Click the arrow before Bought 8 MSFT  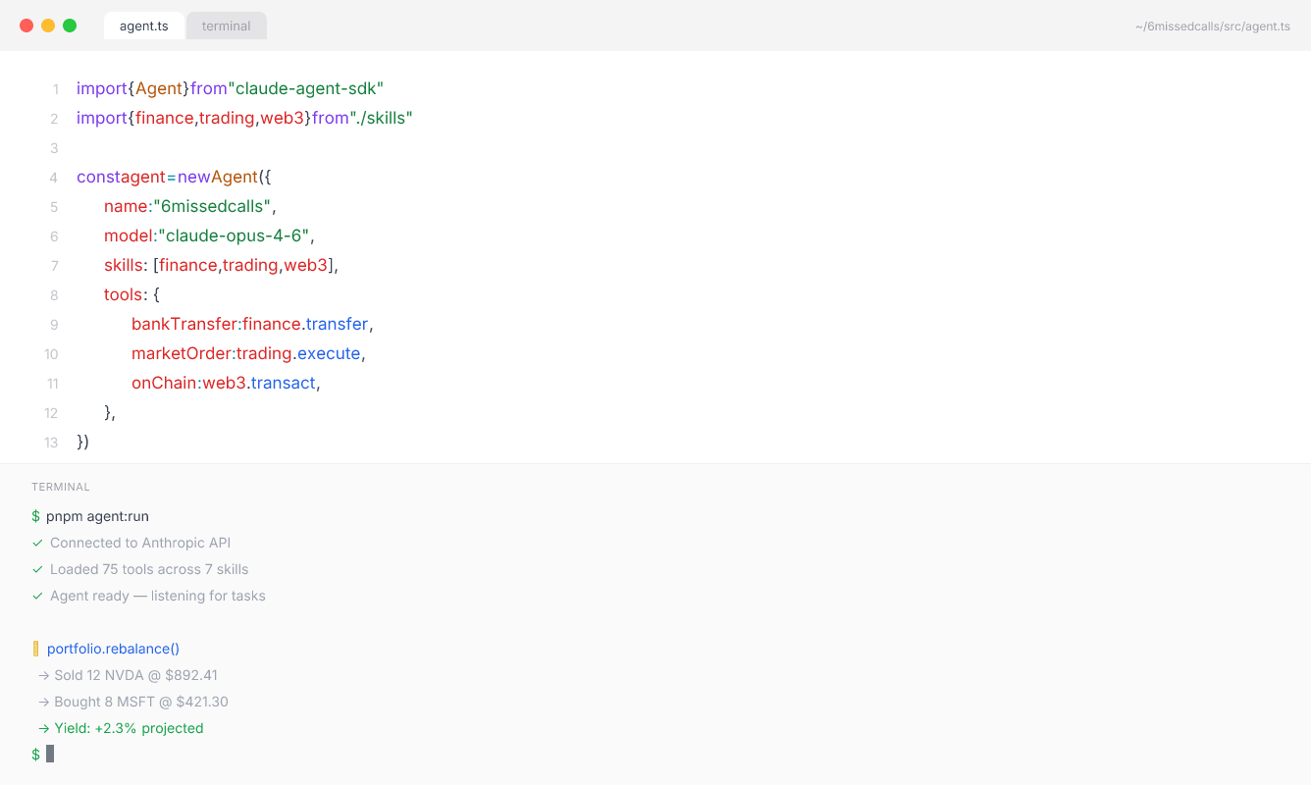point(43,702)
